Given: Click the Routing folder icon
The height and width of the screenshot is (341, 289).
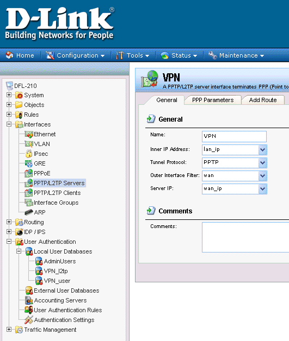Looking at the screenshot, I should [x=19, y=222].
